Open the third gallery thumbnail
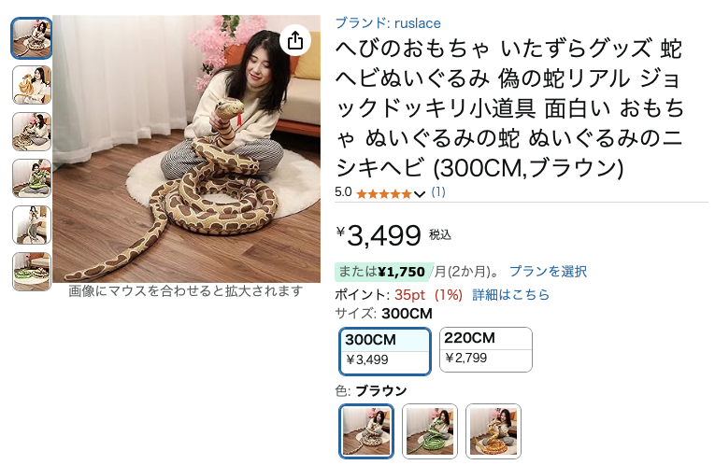The image size is (715, 465). 32,132
